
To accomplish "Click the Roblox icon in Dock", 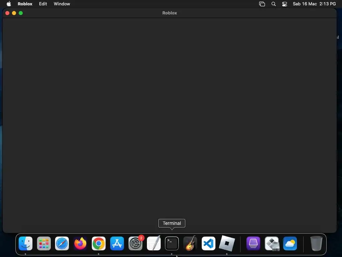I will (x=227, y=244).
